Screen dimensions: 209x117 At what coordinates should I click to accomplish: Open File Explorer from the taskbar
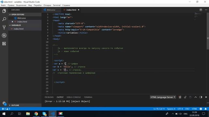tap(28, 114)
